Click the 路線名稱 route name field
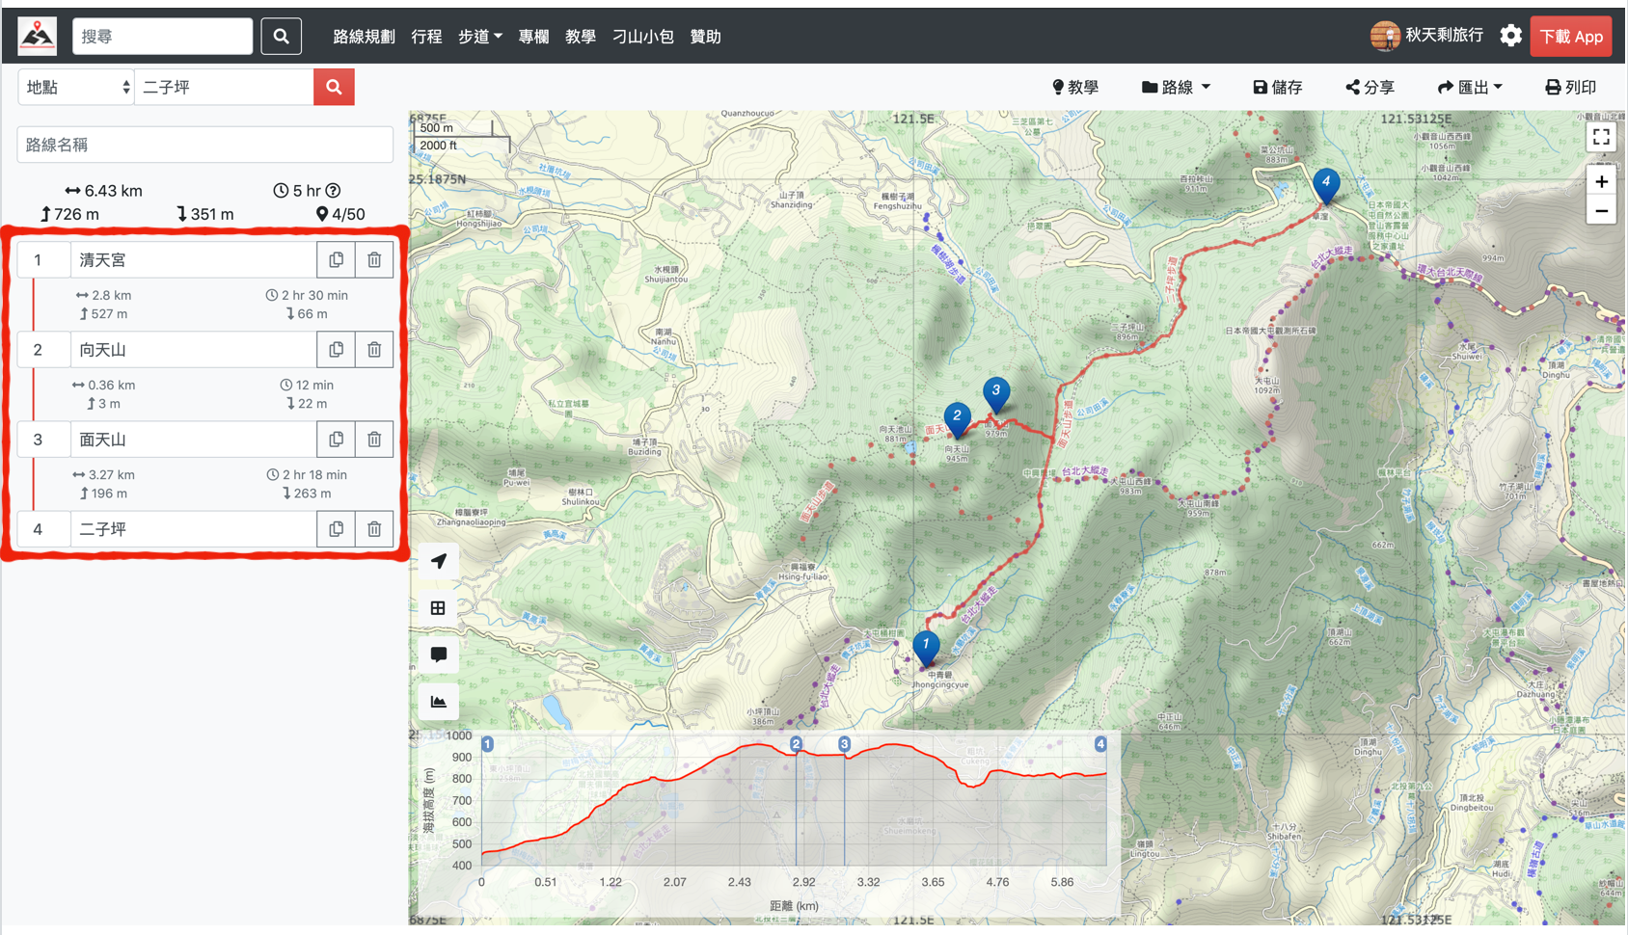Image resolution: width=1628 pixels, height=935 pixels. (x=204, y=145)
